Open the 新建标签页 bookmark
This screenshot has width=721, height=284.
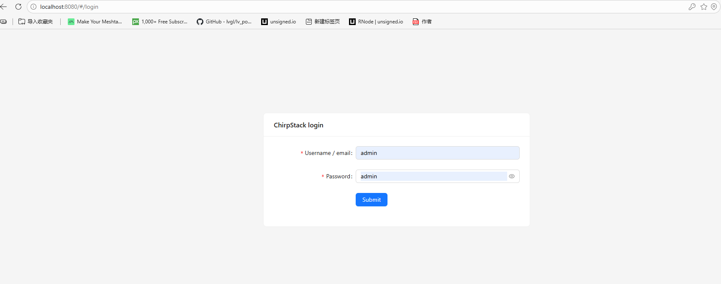coord(323,22)
